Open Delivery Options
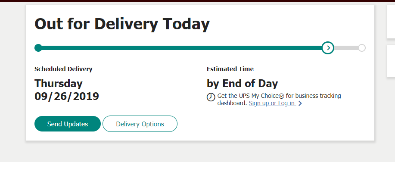This screenshot has width=395, height=169. click(x=140, y=124)
